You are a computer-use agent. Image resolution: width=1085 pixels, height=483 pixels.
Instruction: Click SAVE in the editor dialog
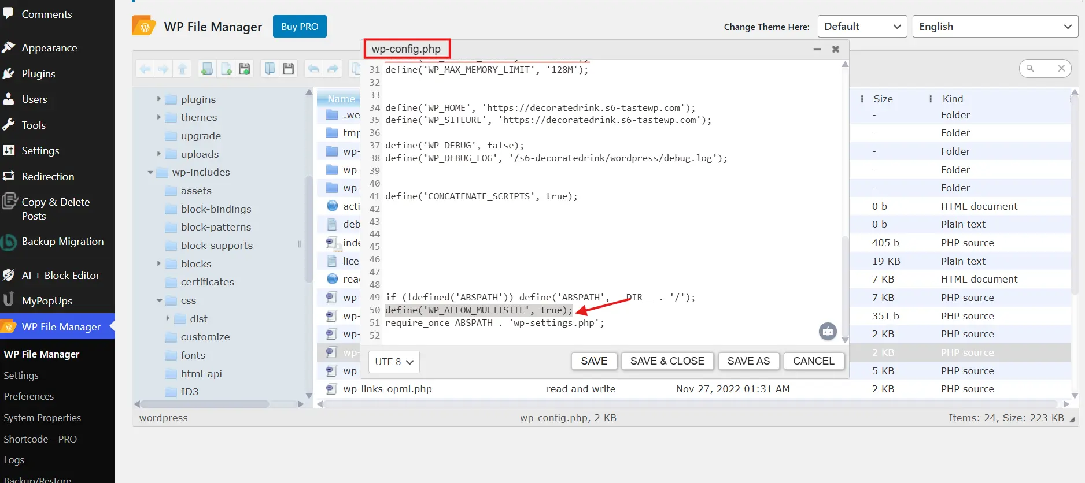coord(594,361)
